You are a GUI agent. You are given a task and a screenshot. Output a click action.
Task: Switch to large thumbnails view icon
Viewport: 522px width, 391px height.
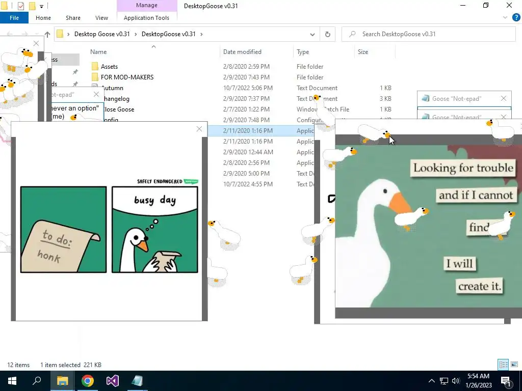coord(514,365)
